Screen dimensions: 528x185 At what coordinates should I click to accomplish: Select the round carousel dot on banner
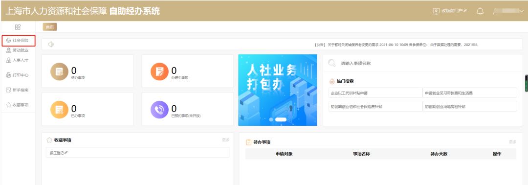(x=270, y=119)
